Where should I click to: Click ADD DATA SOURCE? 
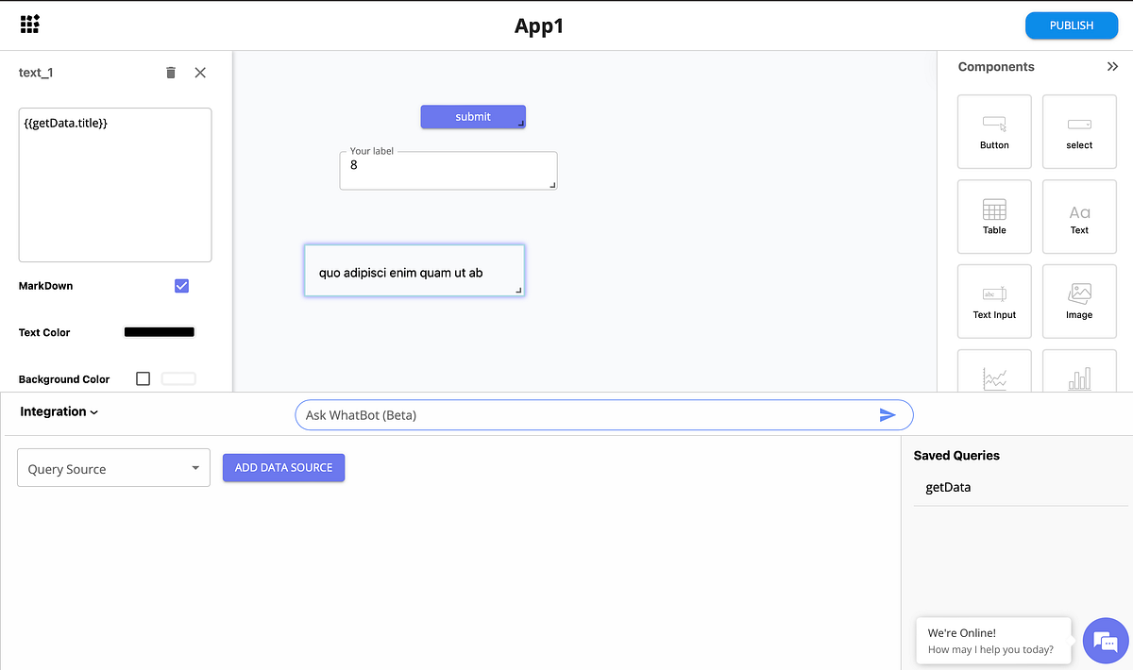click(x=283, y=467)
